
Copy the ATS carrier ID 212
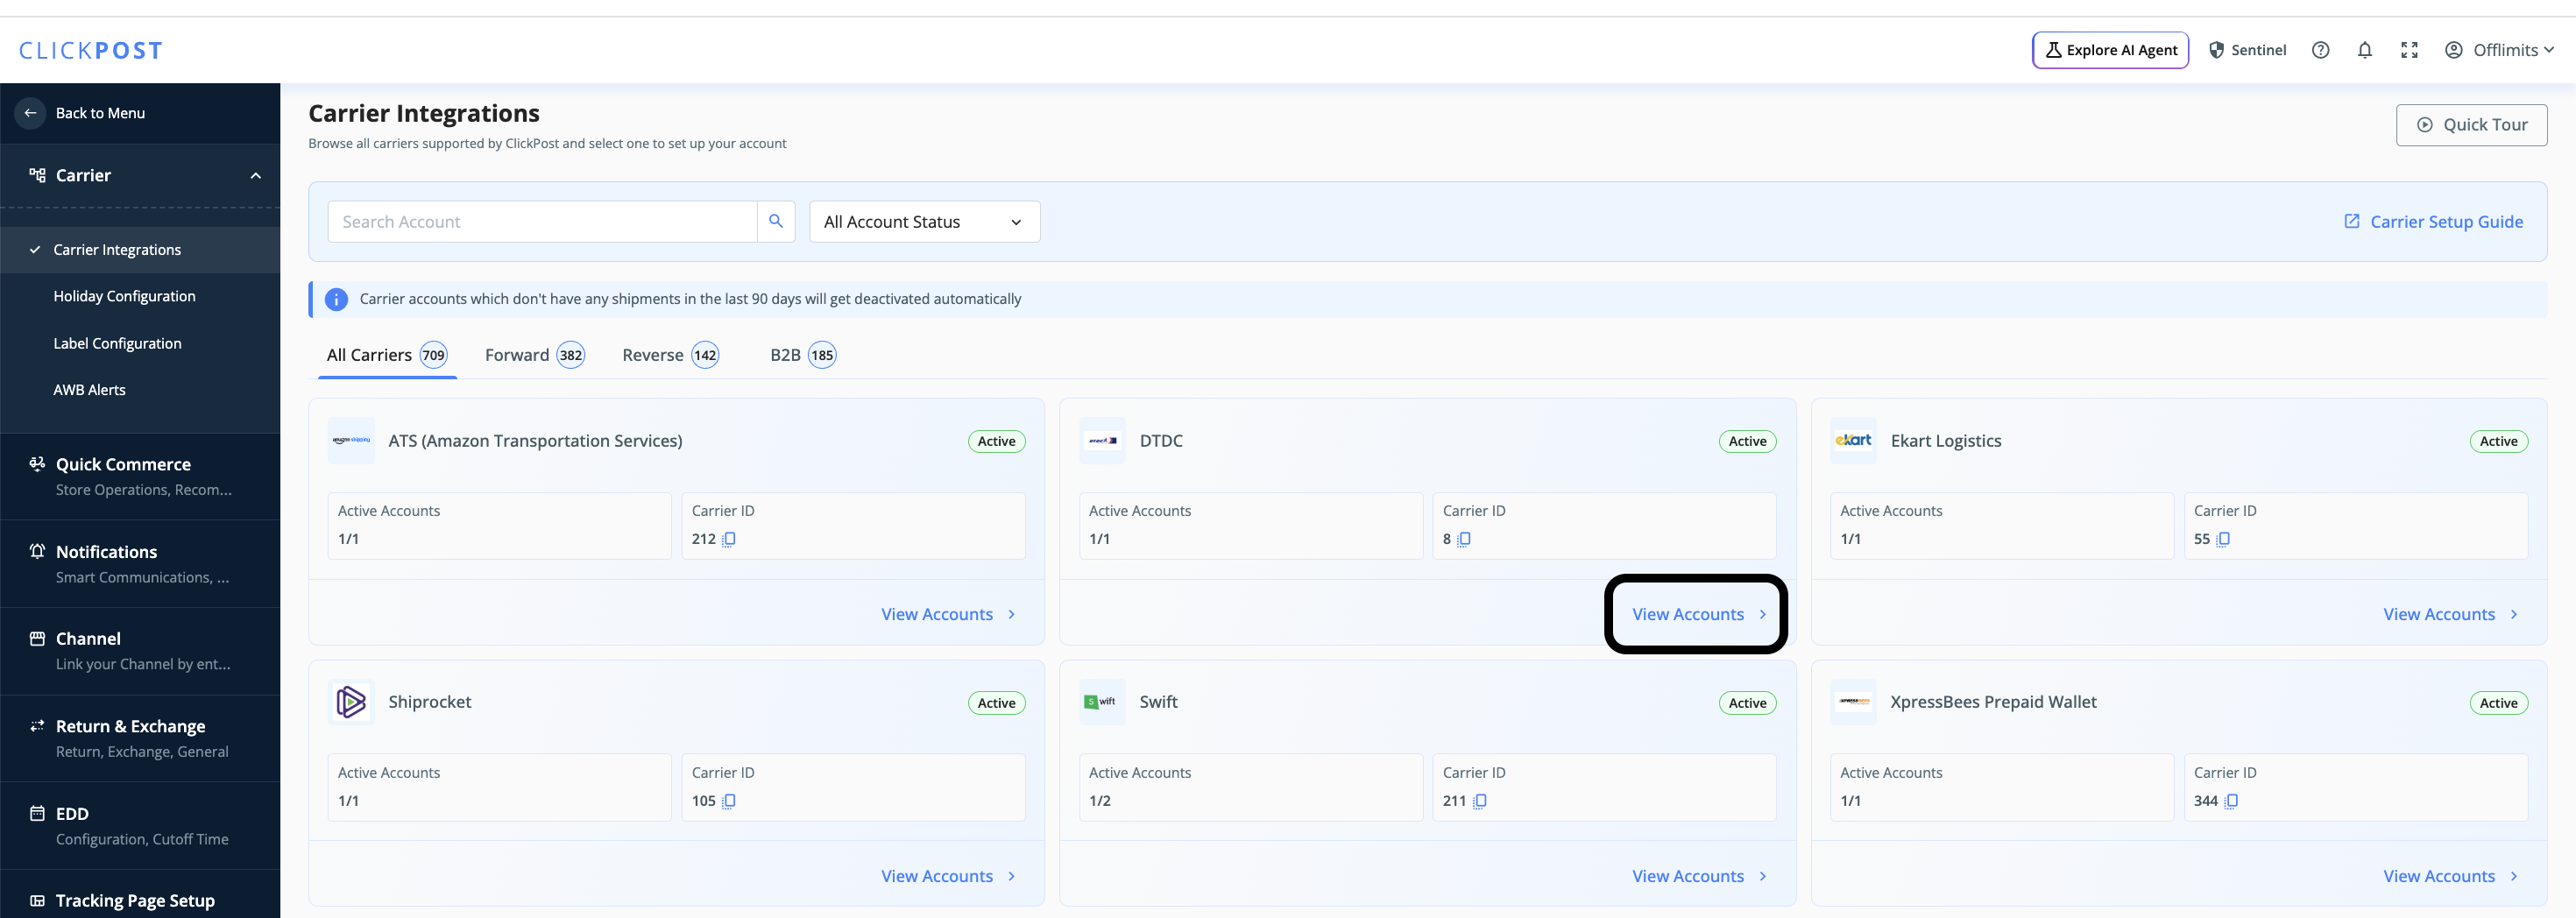729,539
